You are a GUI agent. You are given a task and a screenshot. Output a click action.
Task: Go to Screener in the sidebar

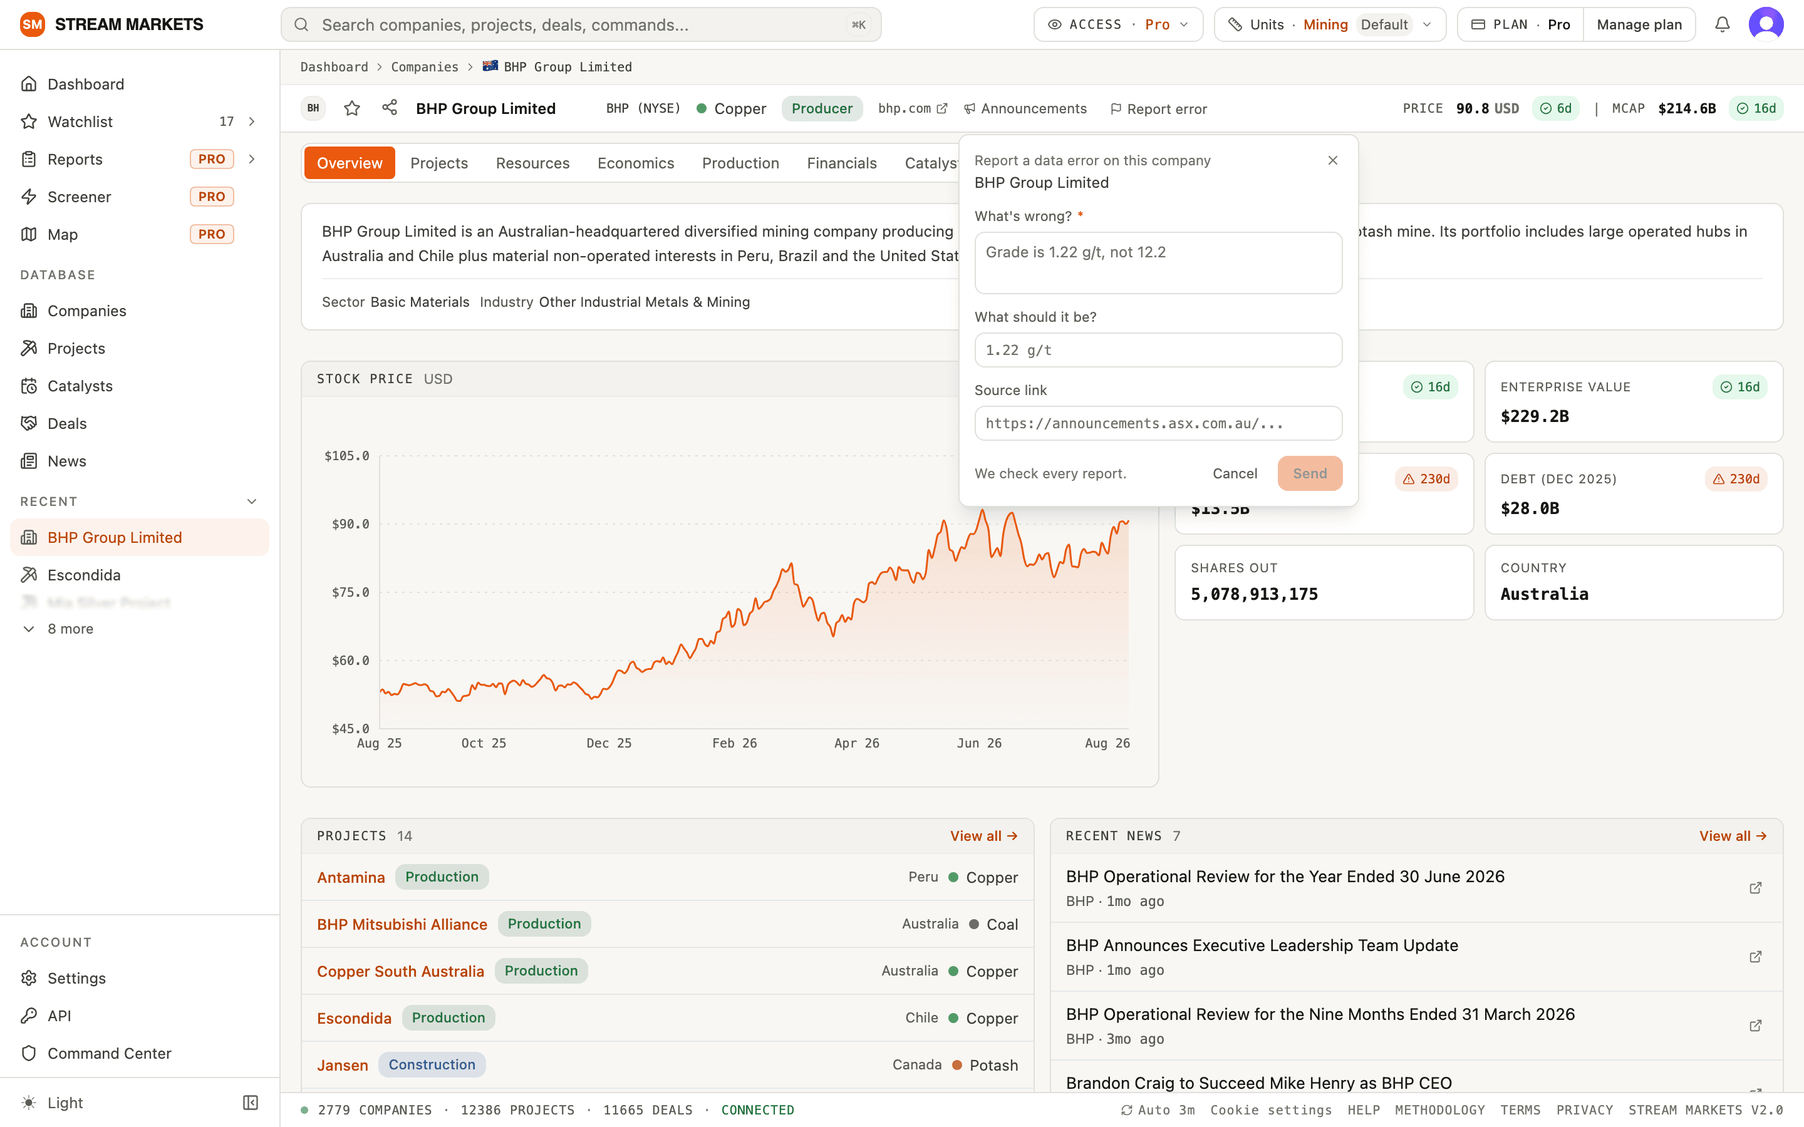tap(140, 197)
